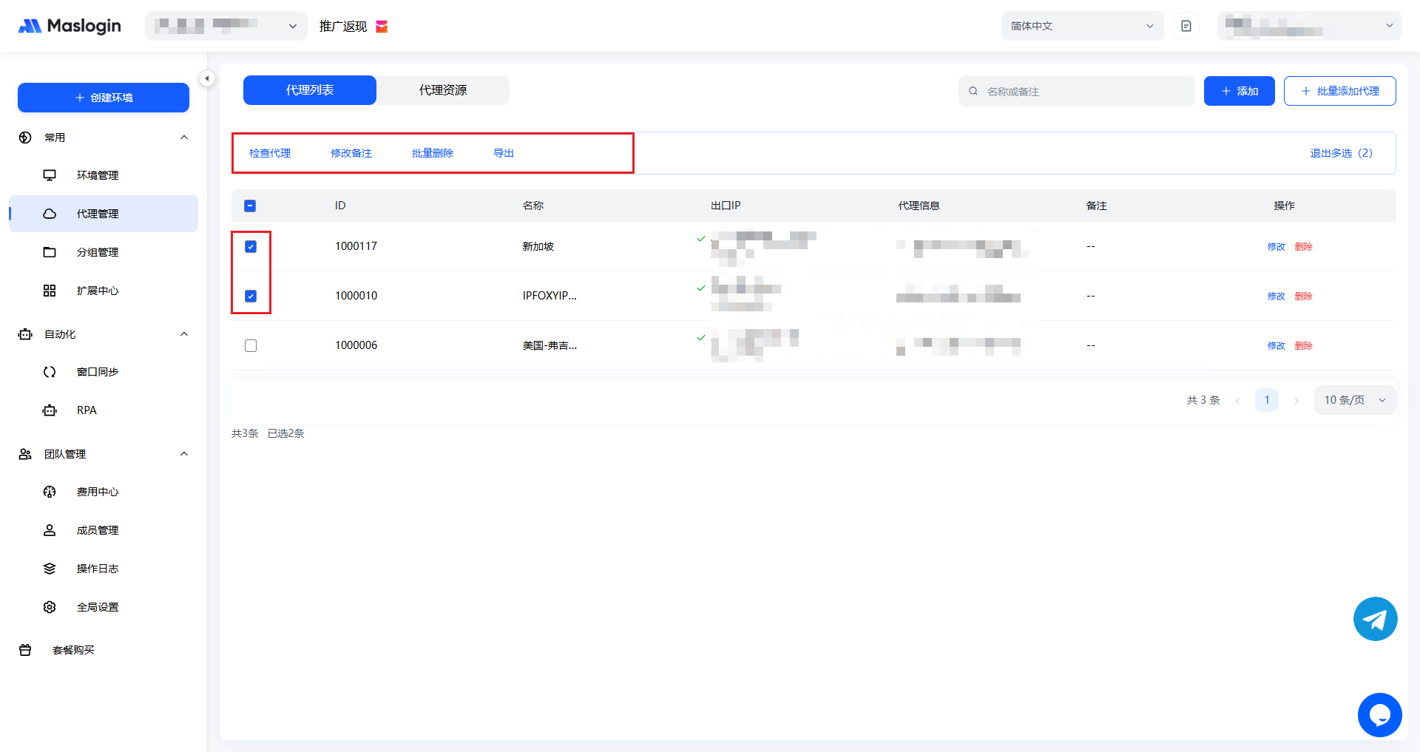Viewport: 1420px width, 752px height.
Task: Click the gift icon beside 推广返现
Action: 382,27
